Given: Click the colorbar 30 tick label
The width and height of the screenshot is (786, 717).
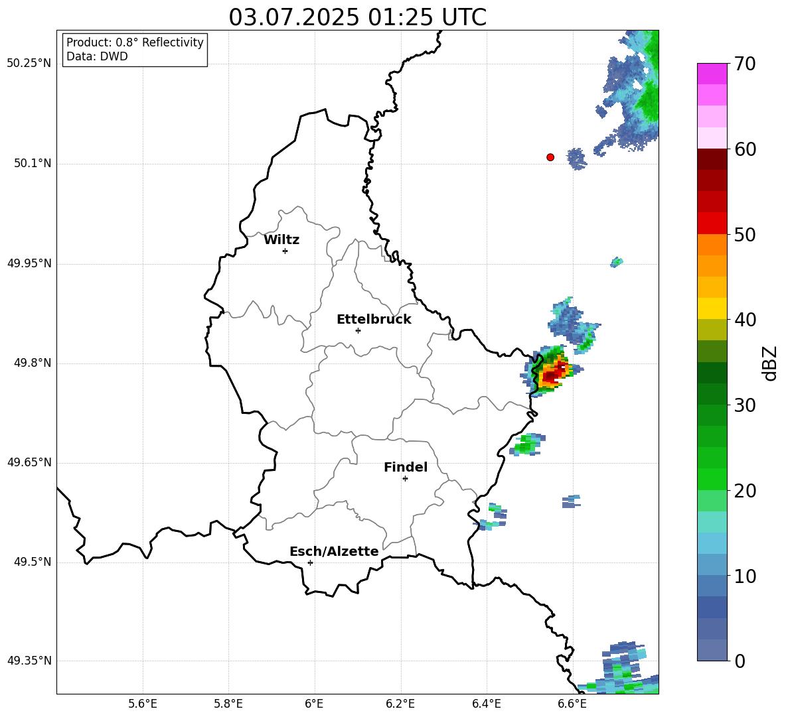Looking at the screenshot, I should point(745,405).
